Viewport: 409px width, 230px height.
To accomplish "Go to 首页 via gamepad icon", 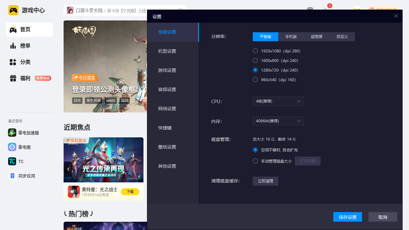I will [13, 30].
